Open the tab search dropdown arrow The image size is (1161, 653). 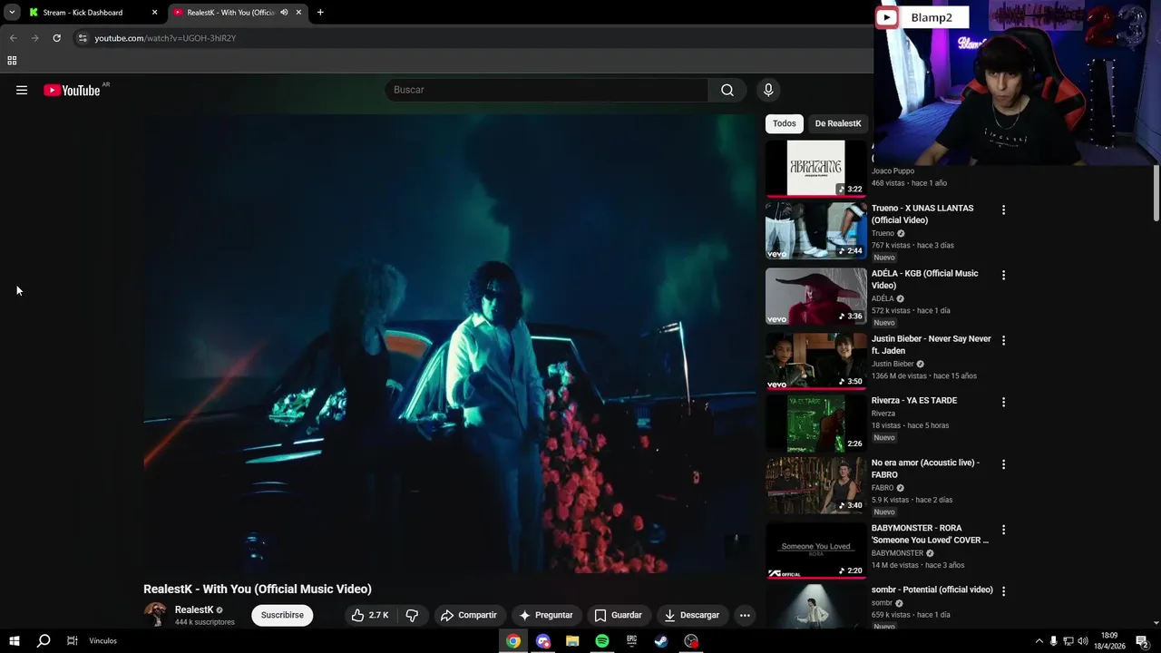click(12, 13)
